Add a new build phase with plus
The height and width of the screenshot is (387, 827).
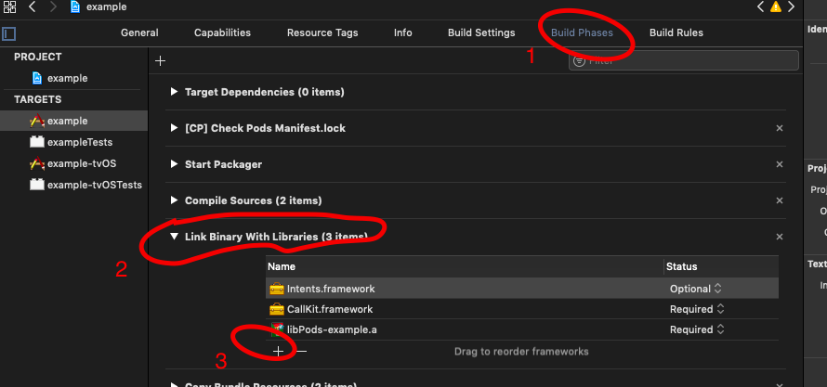[161, 60]
